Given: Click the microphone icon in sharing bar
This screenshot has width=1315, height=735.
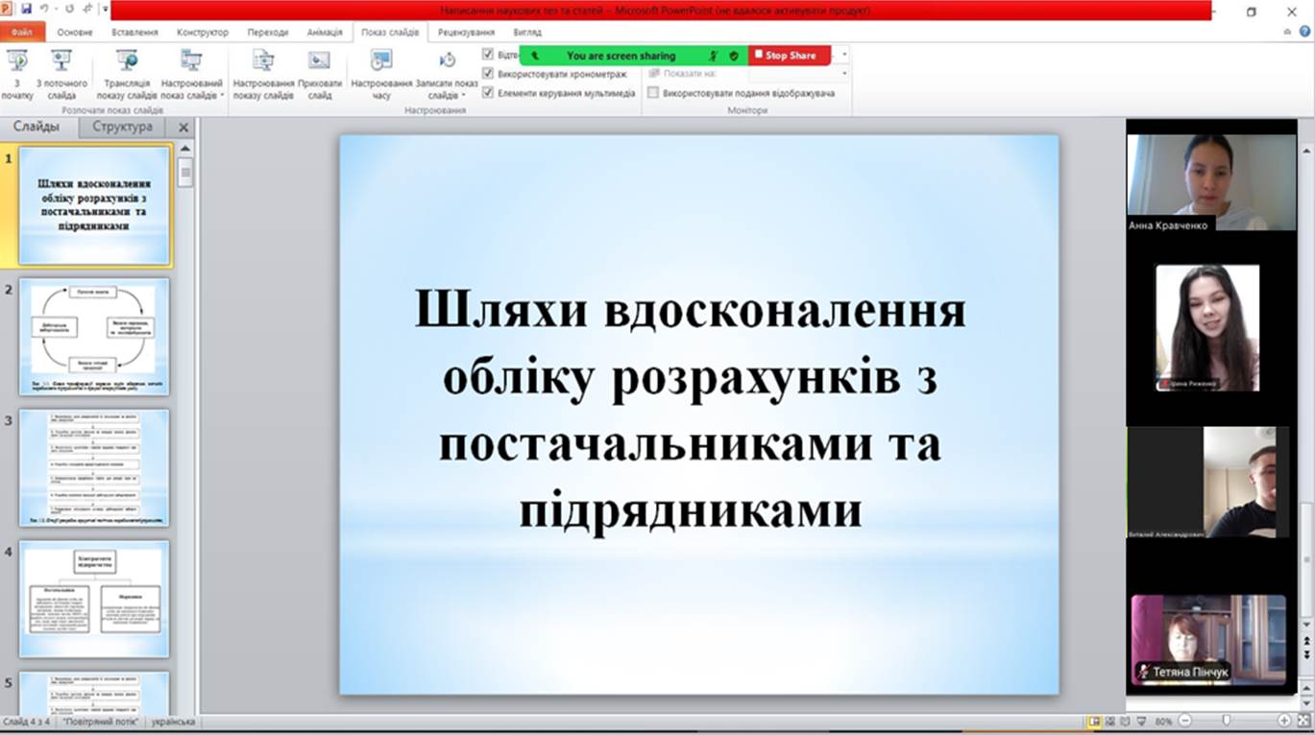Looking at the screenshot, I should 714,56.
